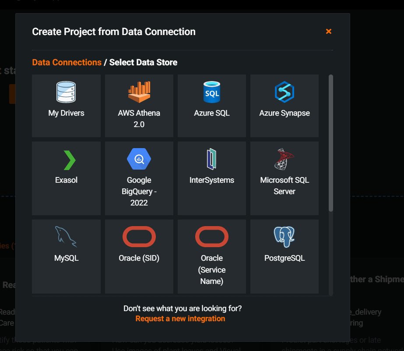Select the Microsoft SQL Server icon
The image size is (404, 351).
[284, 159]
